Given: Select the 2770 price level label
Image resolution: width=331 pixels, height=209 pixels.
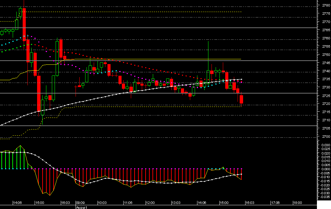Looking at the screenshot, I should click(x=326, y=22).
